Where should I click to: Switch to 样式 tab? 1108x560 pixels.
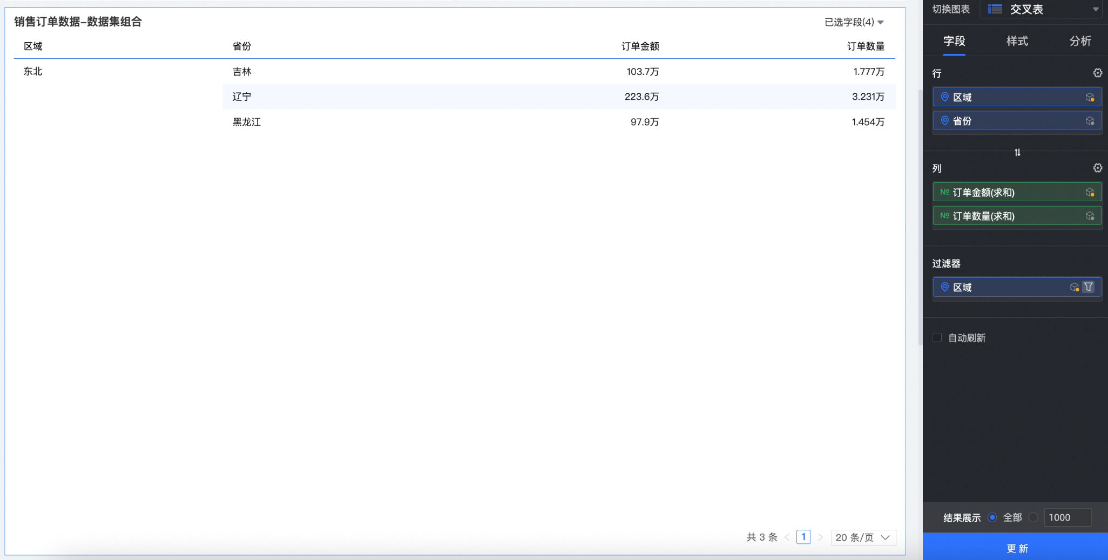tap(1017, 41)
